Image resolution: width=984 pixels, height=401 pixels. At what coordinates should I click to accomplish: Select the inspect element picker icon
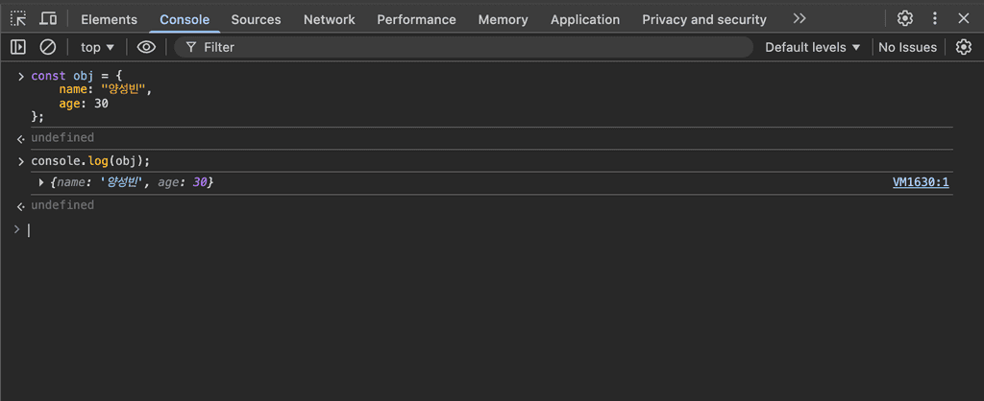(x=18, y=19)
